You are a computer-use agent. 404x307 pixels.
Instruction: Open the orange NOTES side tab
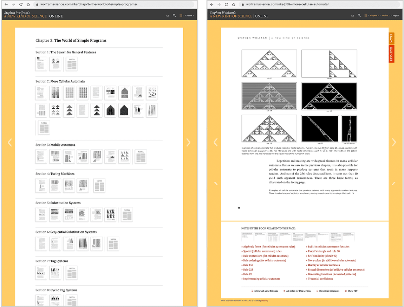point(391,39)
